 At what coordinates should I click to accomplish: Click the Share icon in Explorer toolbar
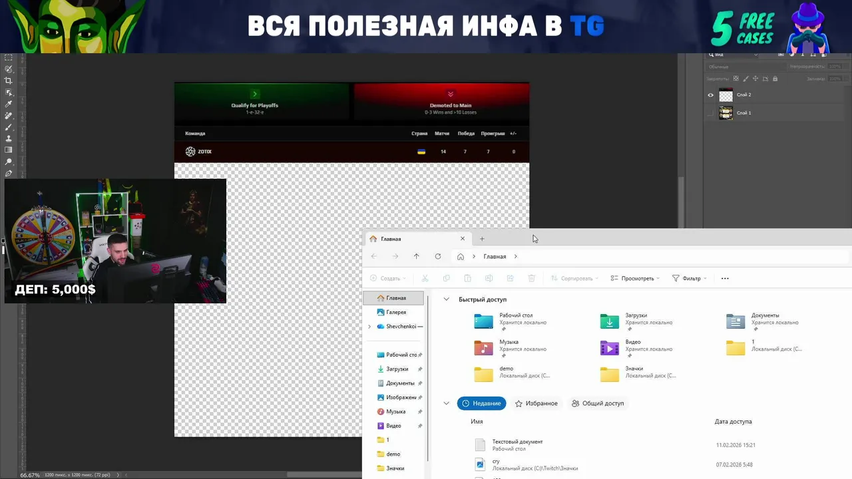click(510, 278)
